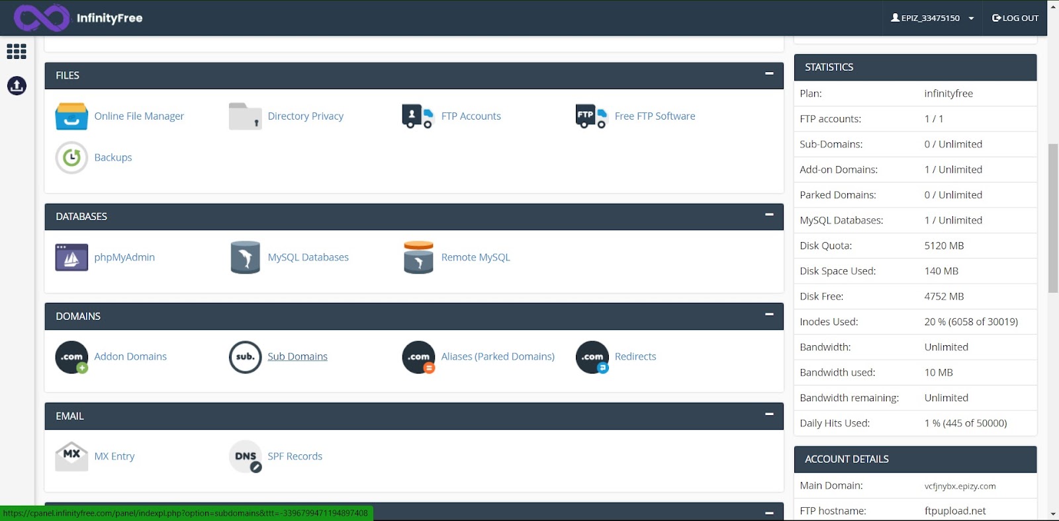This screenshot has height=521, width=1059.
Task: Select the Disk Space Used 140 MB value
Action: click(x=941, y=271)
